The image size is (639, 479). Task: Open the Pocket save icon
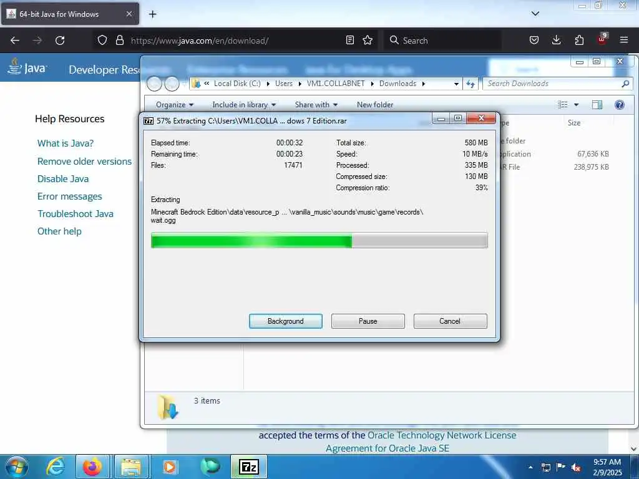pyautogui.click(x=534, y=40)
